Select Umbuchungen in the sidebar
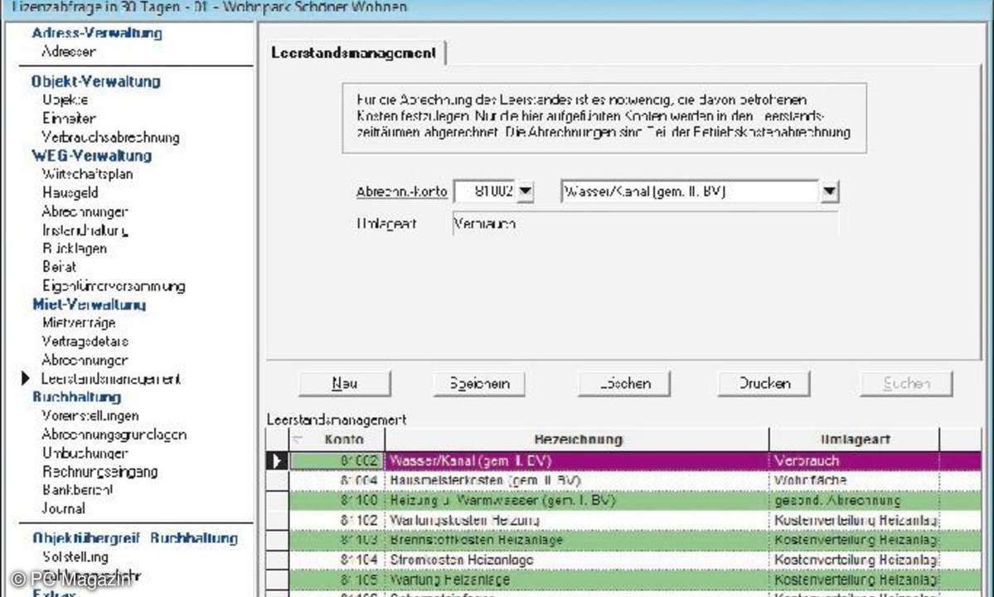 point(85,453)
